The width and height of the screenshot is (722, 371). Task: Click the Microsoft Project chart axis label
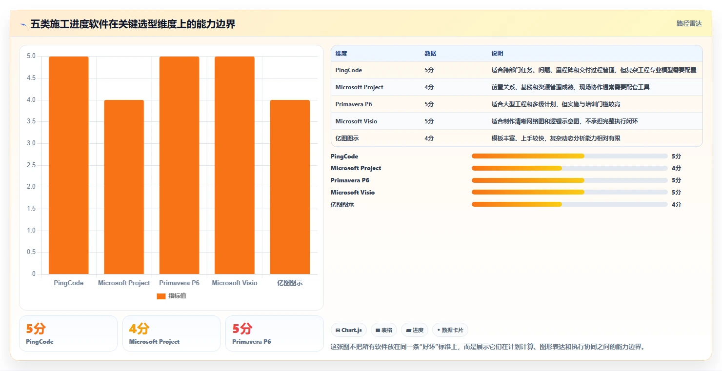coord(124,283)
